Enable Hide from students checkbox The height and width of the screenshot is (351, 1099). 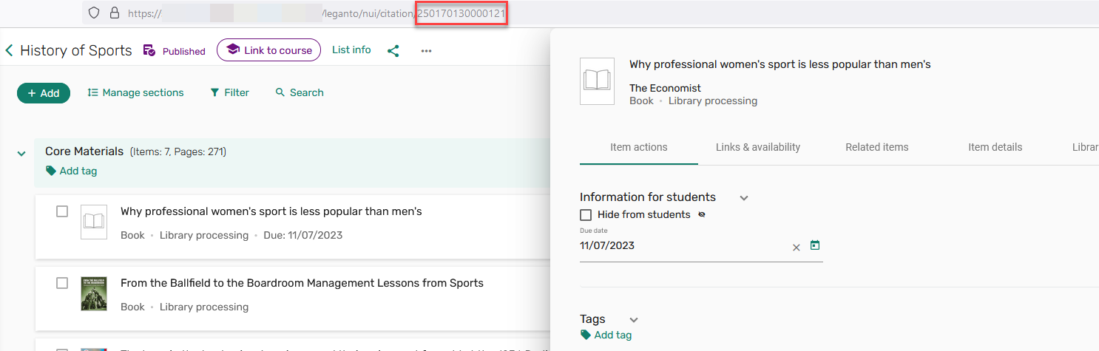click(586, 215)
